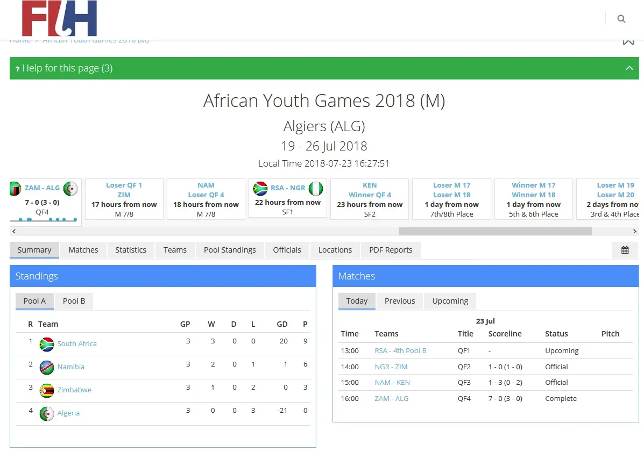The height and width of the screenshot is (452, 644).
Task: Click the Algeria flag in standings
Action: coord(47,413)
